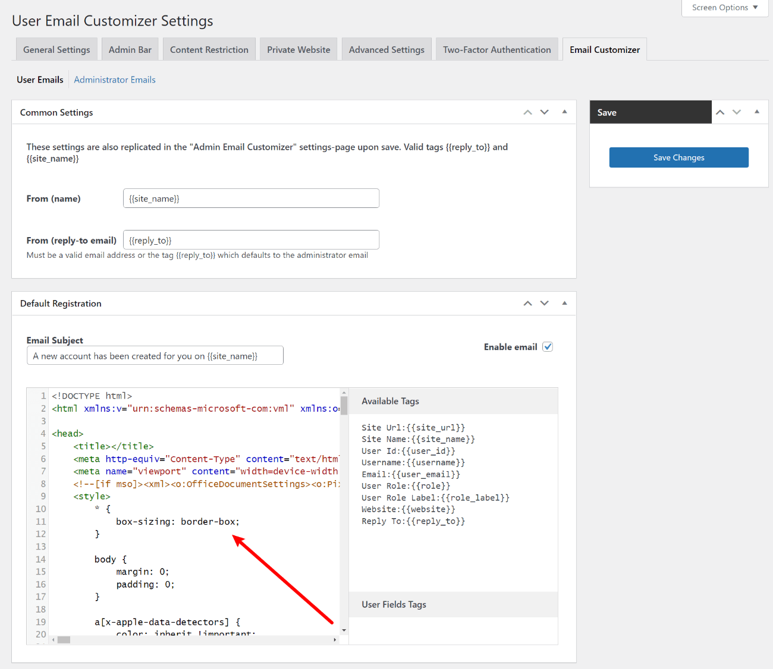Click the 'a[x-apple-data-detectors] {' code line
The image size is (773, 669).
168,622
